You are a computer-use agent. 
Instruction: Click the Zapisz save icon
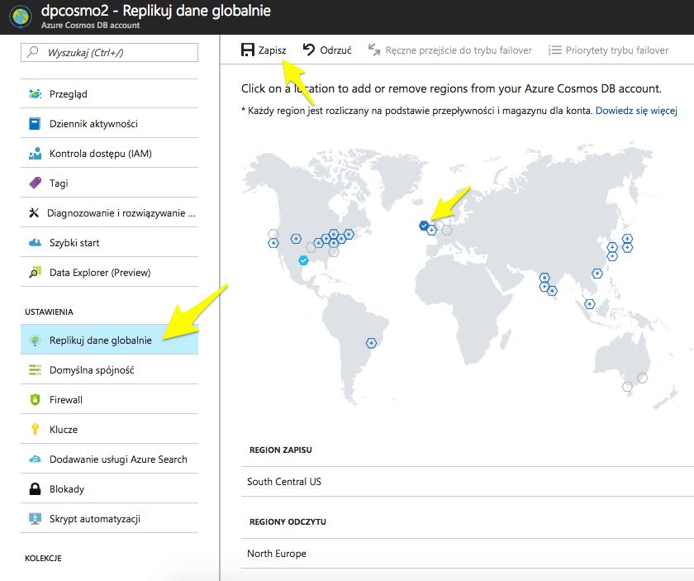[x=248, y=50]
